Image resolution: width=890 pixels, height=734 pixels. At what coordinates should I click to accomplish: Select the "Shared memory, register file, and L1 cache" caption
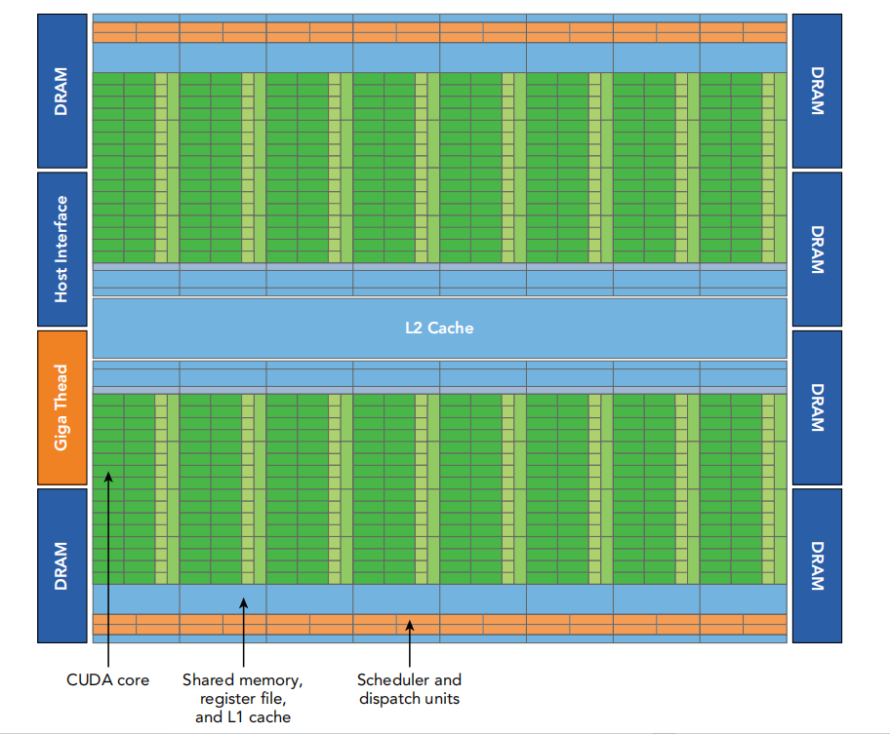(243, 698)
